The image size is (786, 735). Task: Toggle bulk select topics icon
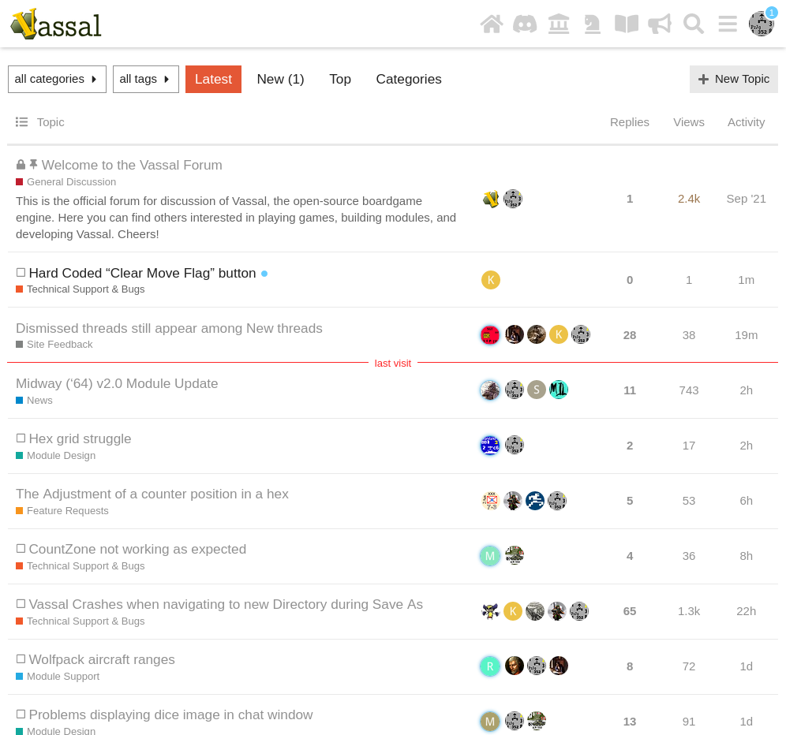click(22, 122)
